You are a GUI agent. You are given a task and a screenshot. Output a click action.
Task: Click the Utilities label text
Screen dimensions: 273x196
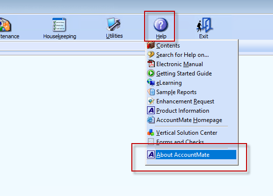[x=114, y=36]
